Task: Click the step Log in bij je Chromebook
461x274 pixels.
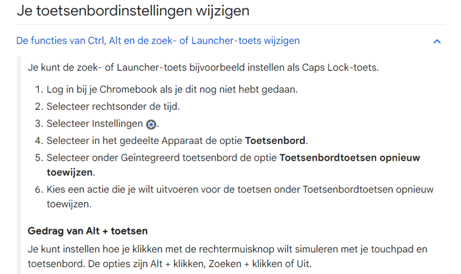Action: click(172, 89)
